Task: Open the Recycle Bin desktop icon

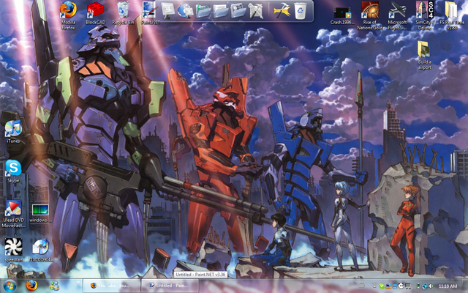Action: 123,13
